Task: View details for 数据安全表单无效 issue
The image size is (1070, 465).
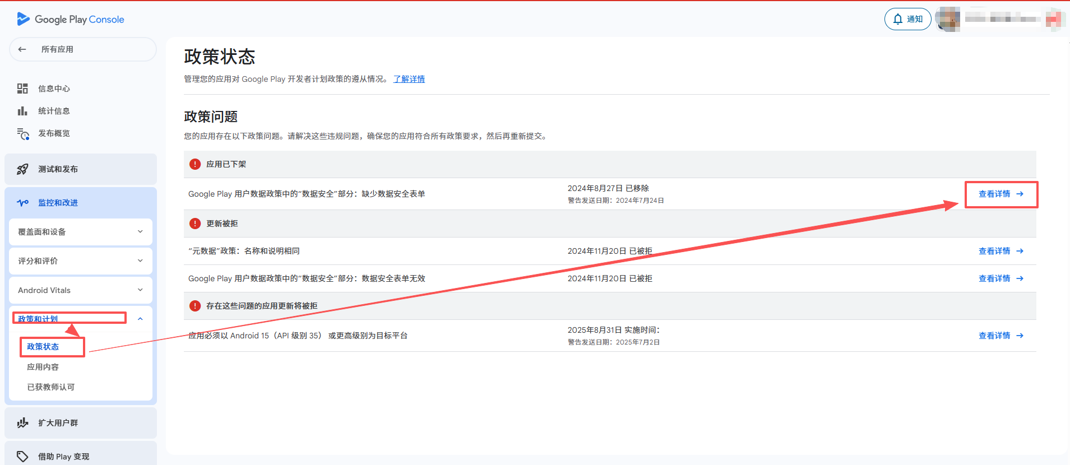Action: (1001, 278)
